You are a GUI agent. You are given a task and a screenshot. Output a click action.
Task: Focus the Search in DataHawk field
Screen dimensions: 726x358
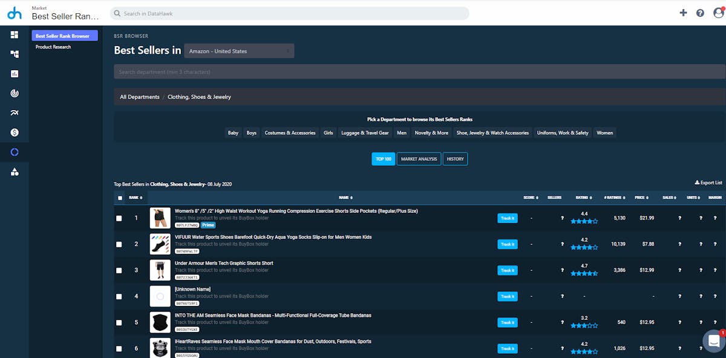pyautogui.click(x=290, y=13)
